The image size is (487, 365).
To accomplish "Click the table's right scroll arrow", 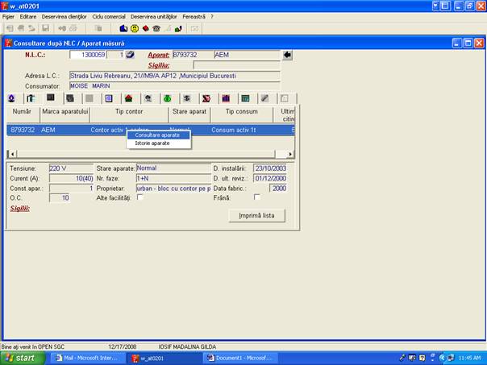I will [290, 154].
